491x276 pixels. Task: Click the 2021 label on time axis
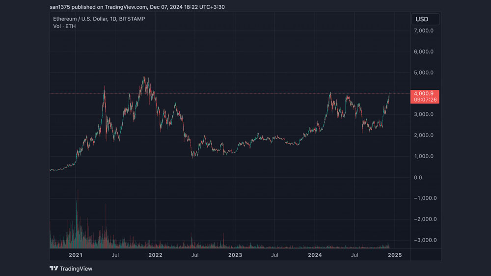click(76, 255)
